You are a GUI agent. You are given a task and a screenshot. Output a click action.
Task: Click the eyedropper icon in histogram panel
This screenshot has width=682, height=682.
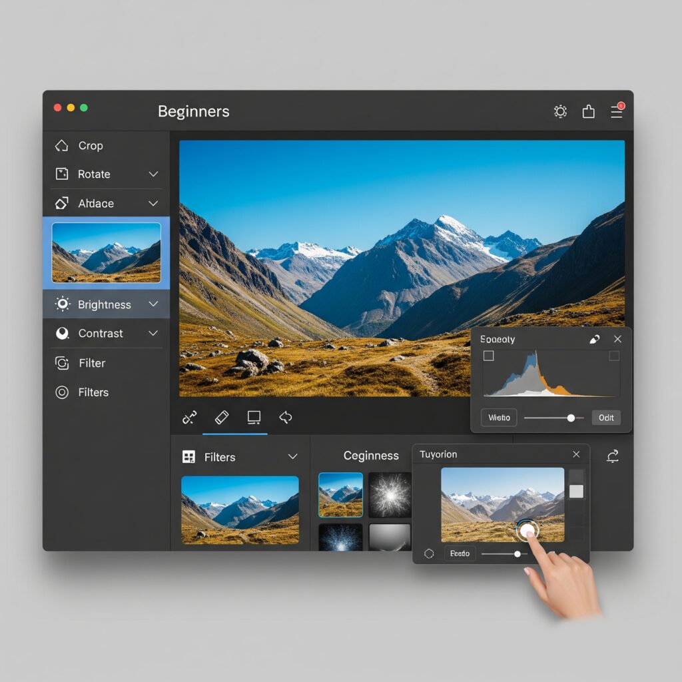coord(595,339)
